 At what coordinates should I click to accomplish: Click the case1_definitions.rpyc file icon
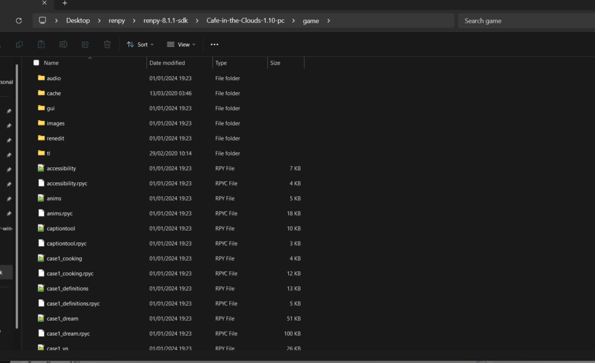[x=41, y=303]
